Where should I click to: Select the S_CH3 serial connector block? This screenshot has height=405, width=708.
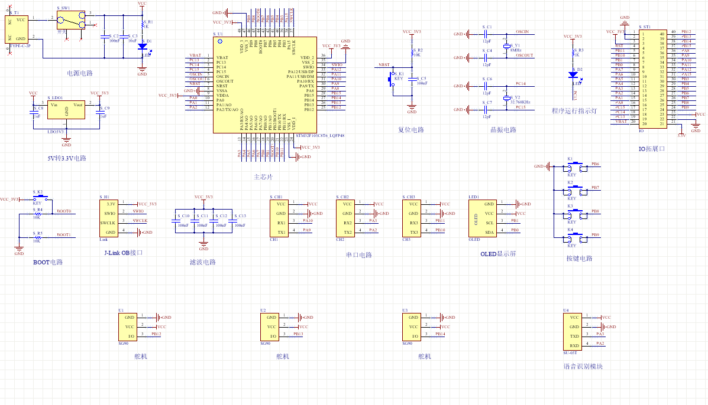412,218
